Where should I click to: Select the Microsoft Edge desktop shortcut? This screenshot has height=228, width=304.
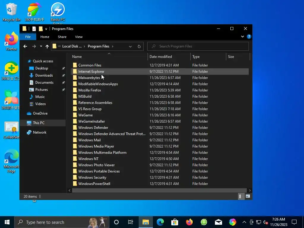click(12, 161)
